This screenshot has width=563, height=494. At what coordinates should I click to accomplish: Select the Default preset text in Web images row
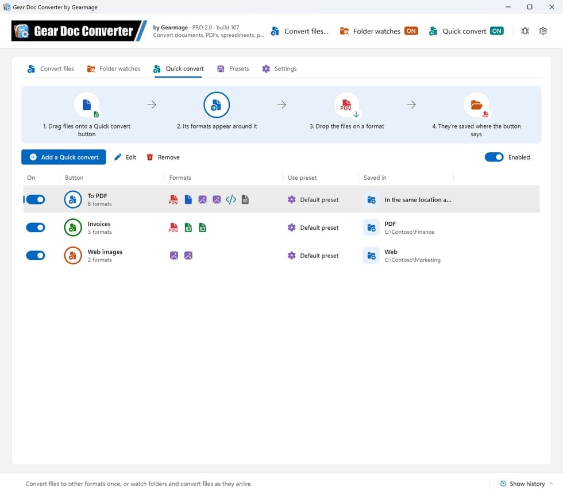pos(319,256)
